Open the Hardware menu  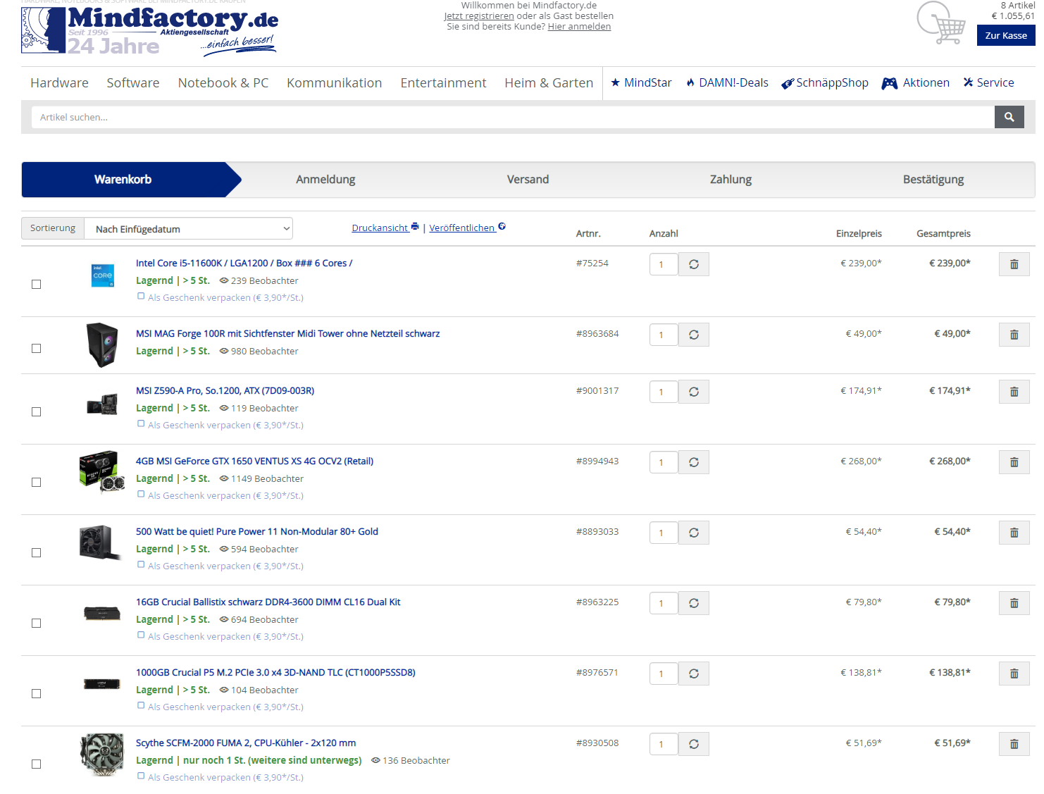[59, 82]
